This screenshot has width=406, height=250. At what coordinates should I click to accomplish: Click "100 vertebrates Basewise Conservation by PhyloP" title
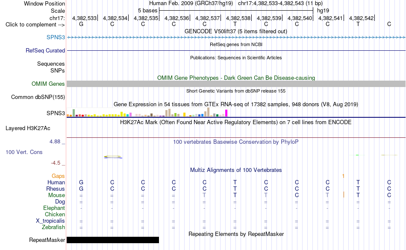point(236,142)
